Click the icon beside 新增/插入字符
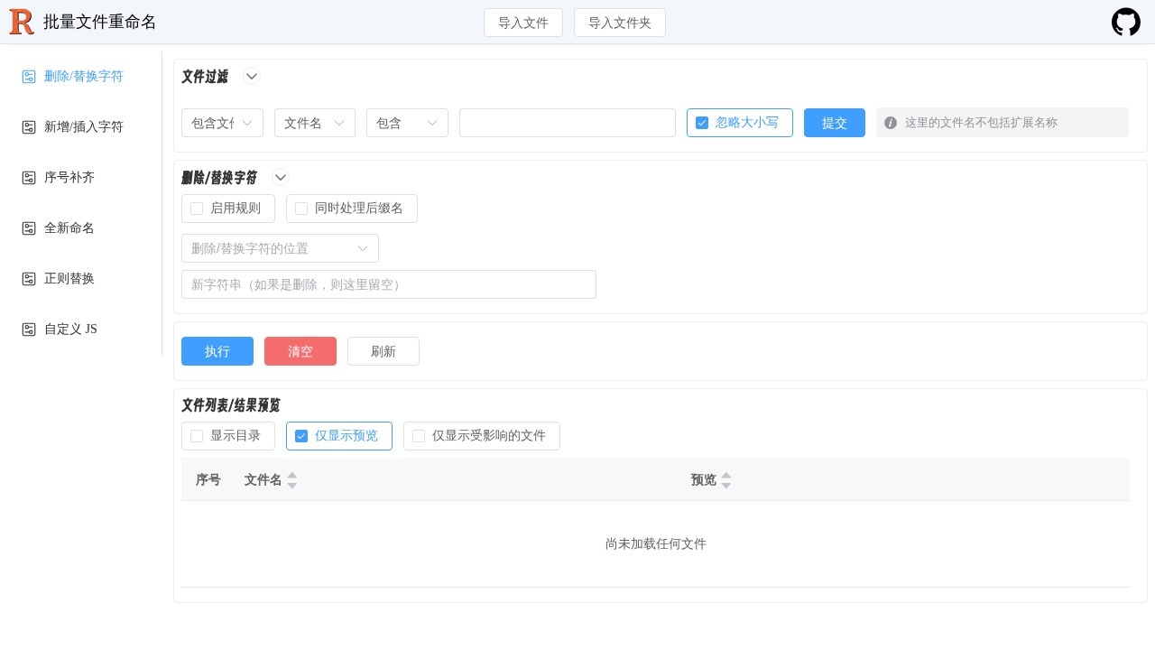This screenshot has width=1155, height=650. (x=29, y=127)
